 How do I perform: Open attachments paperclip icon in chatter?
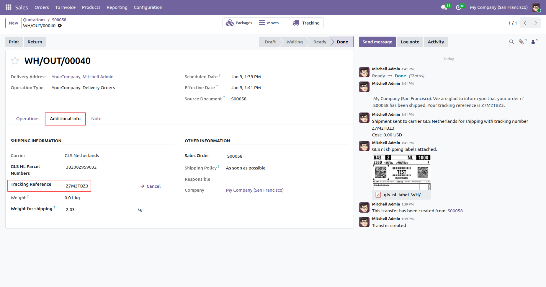point(522,42)
